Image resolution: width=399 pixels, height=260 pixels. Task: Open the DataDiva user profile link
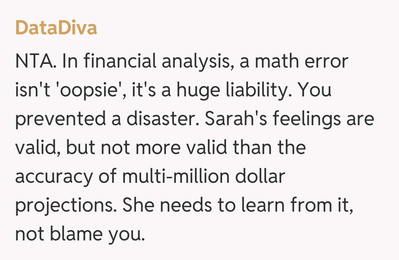point(56,27)
